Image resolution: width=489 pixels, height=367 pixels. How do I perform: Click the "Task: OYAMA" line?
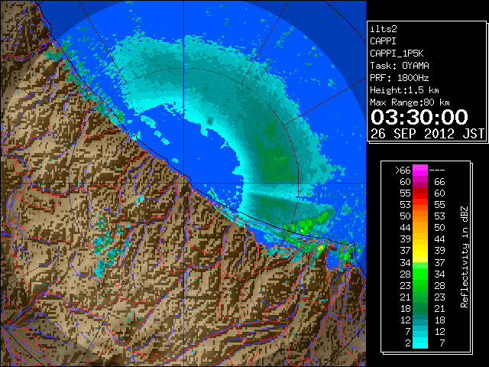400,66
